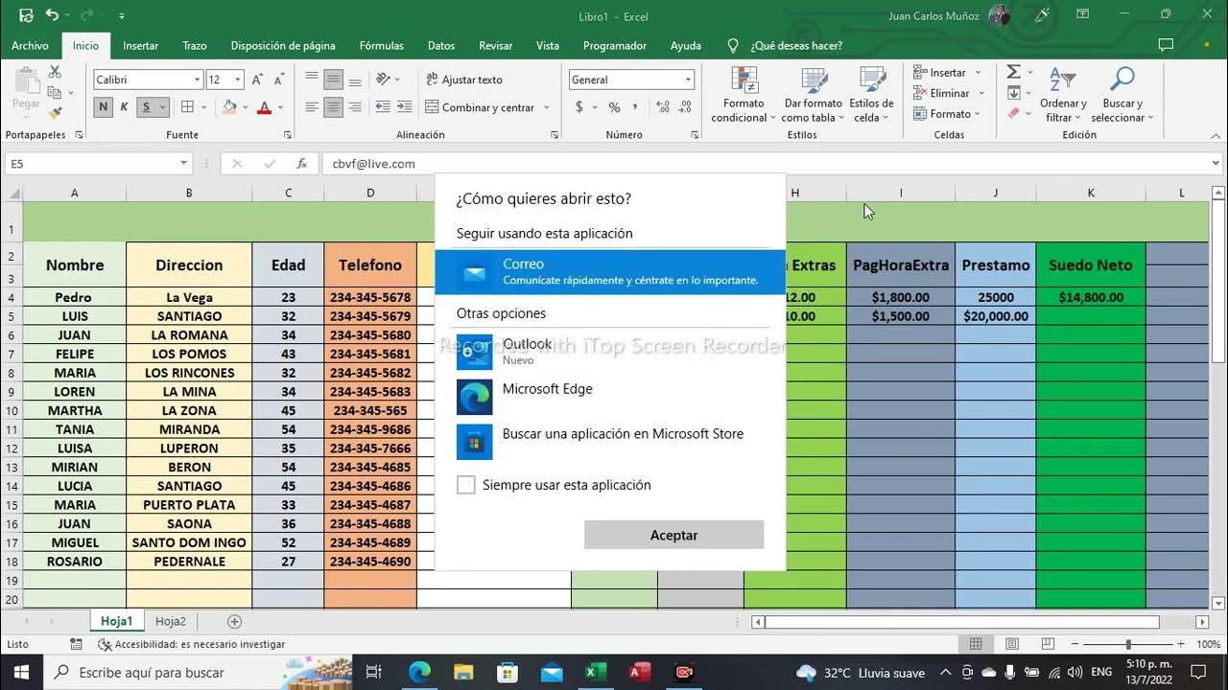Expand the formula bar chevron
This screenshot has height=690, width=1228.
click(1216, 164)
